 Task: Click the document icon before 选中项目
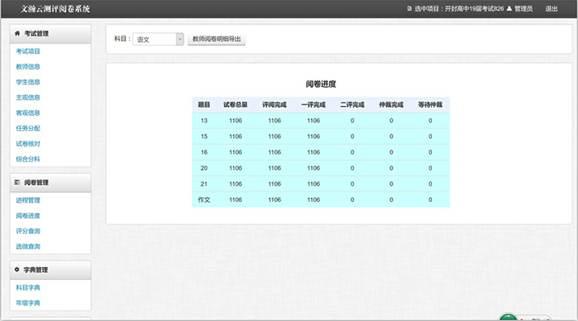[410, 9]
